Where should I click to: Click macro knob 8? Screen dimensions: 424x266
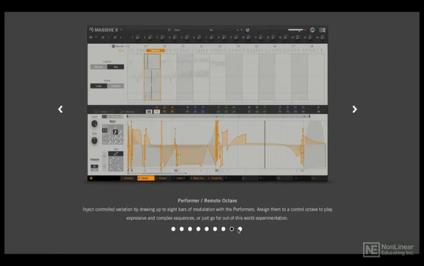(224, 37)
